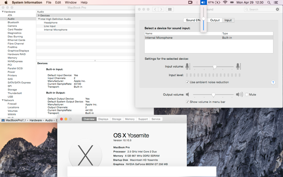
Task: Open the Window menu
Action: tap(71, 2)
